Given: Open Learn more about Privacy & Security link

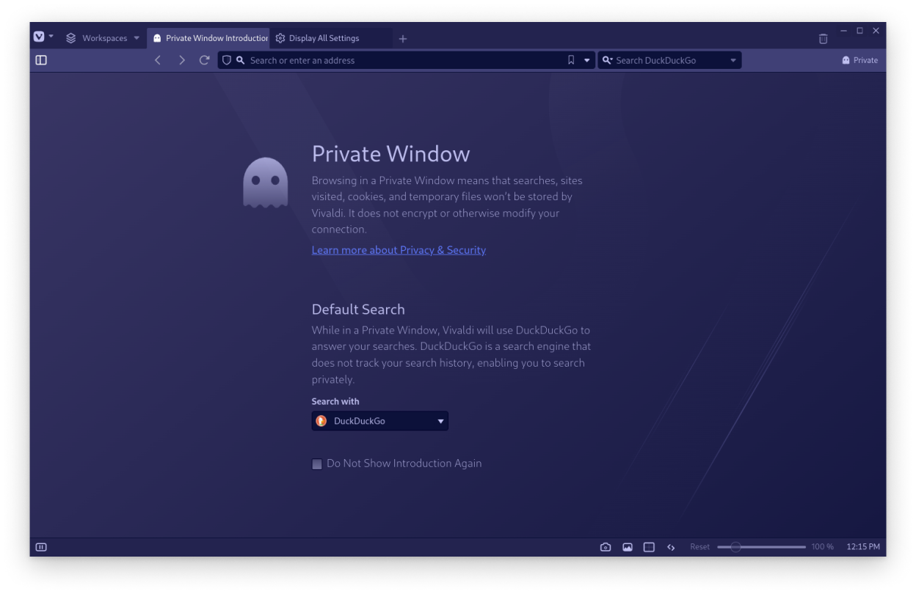Looking at the screenshot, I should 399,250.
